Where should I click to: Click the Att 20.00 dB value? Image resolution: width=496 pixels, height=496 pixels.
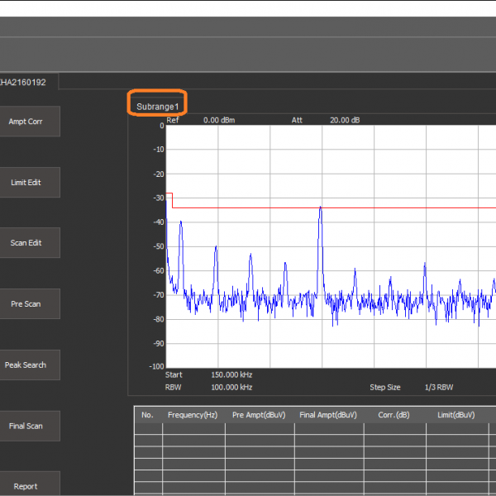[x=345, y=120]
